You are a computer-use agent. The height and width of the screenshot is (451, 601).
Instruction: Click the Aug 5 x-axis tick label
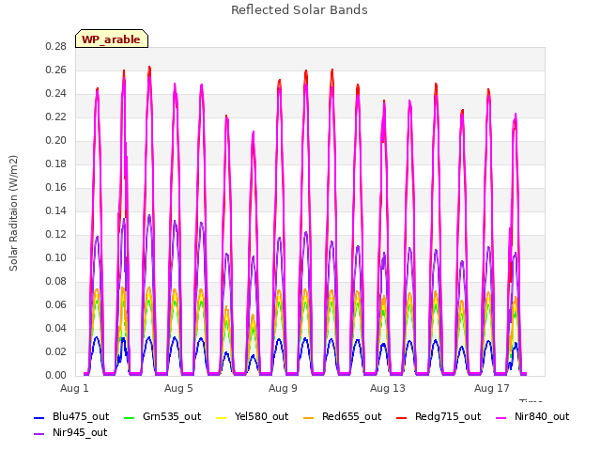tap(178, 388)
